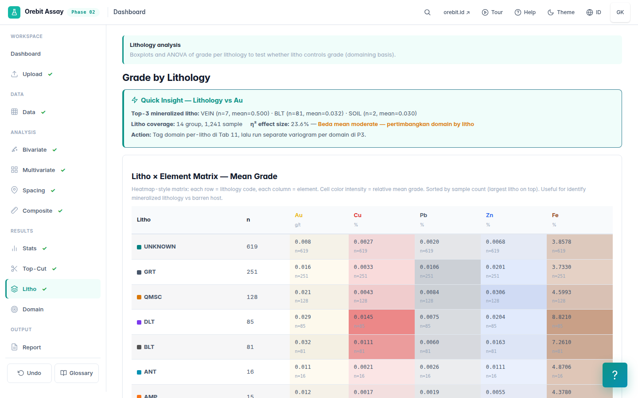This screenshot has height=398, width=638.
Task: Select the GRT lithology row label
Action: [150, 272]
